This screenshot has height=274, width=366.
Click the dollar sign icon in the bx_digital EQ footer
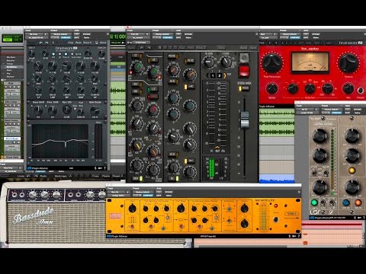95,168
